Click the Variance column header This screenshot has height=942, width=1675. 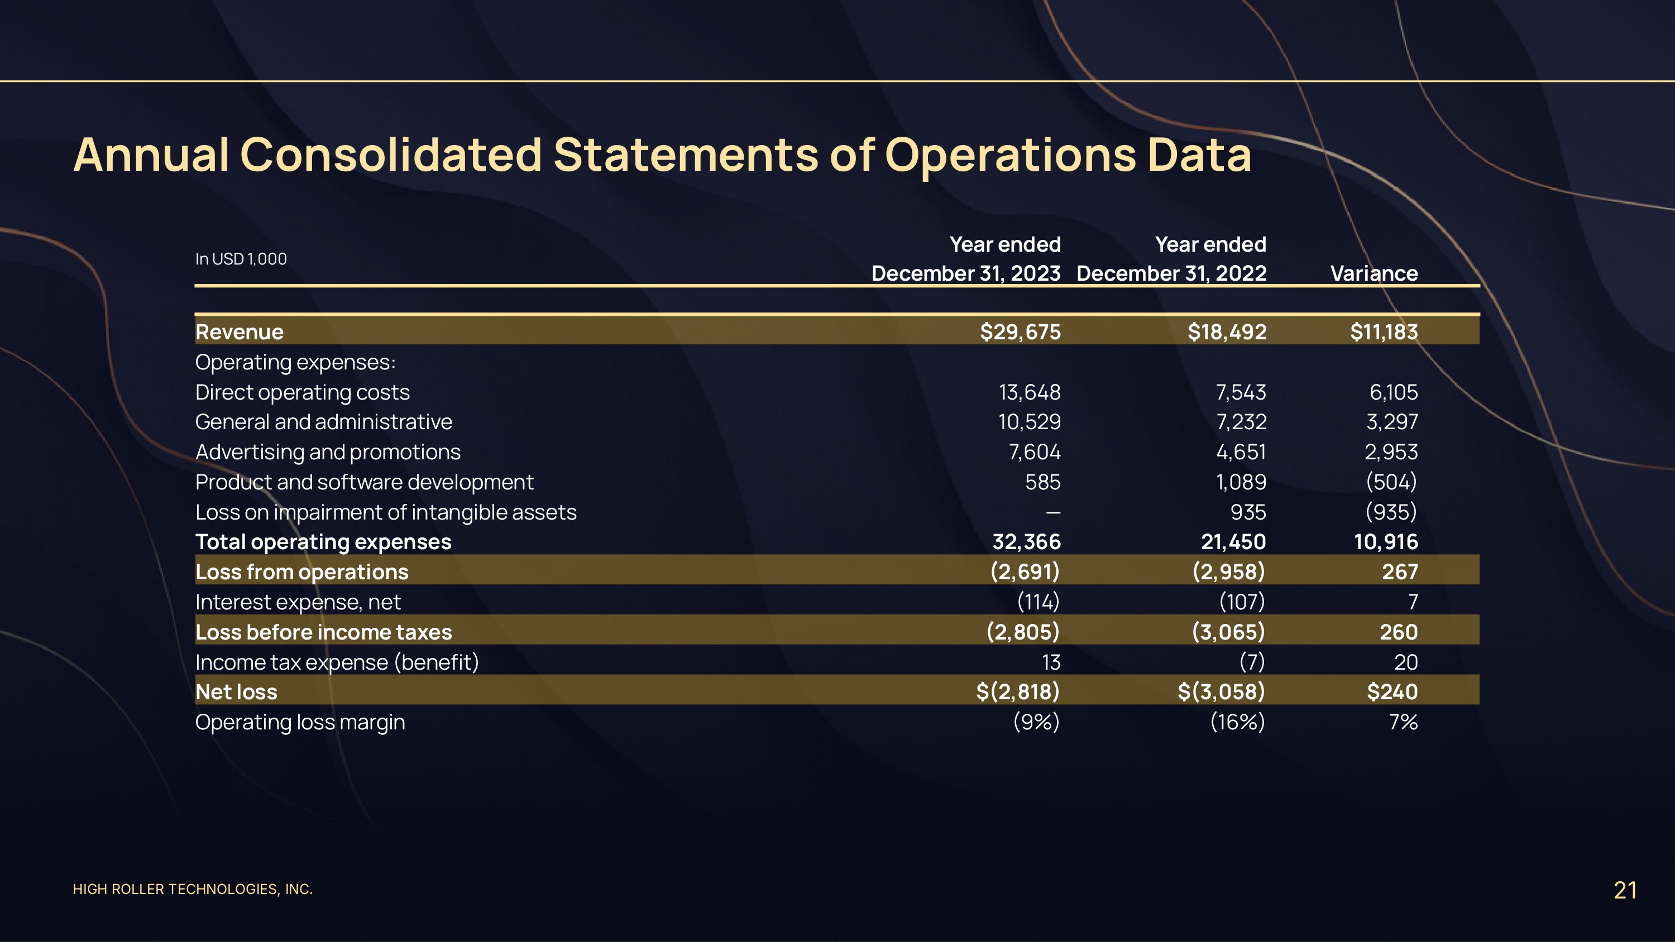point(1373,273)
